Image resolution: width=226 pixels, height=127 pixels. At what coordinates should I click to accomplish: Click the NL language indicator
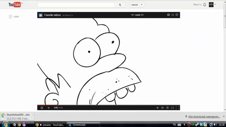click(174, 125)
